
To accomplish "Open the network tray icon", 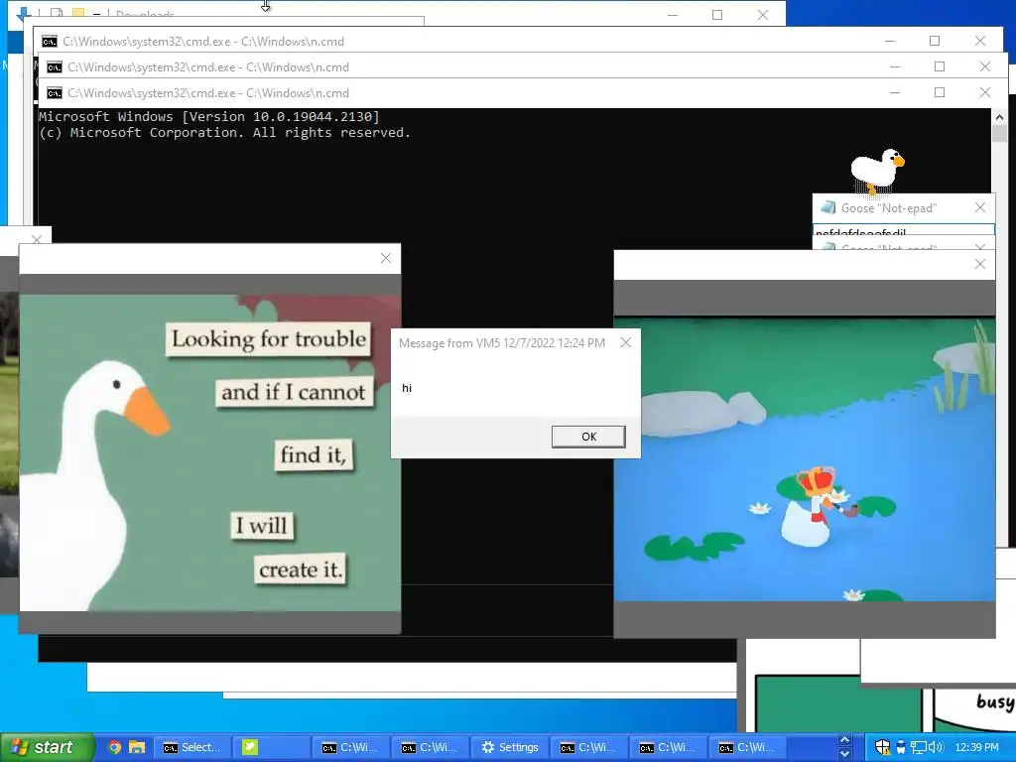I will (918, 747).
